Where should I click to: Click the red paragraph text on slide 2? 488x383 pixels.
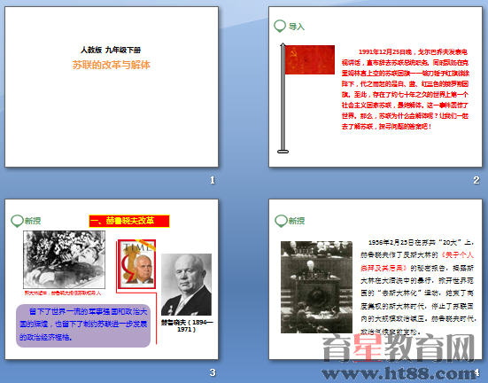click(x=405, y=90)
